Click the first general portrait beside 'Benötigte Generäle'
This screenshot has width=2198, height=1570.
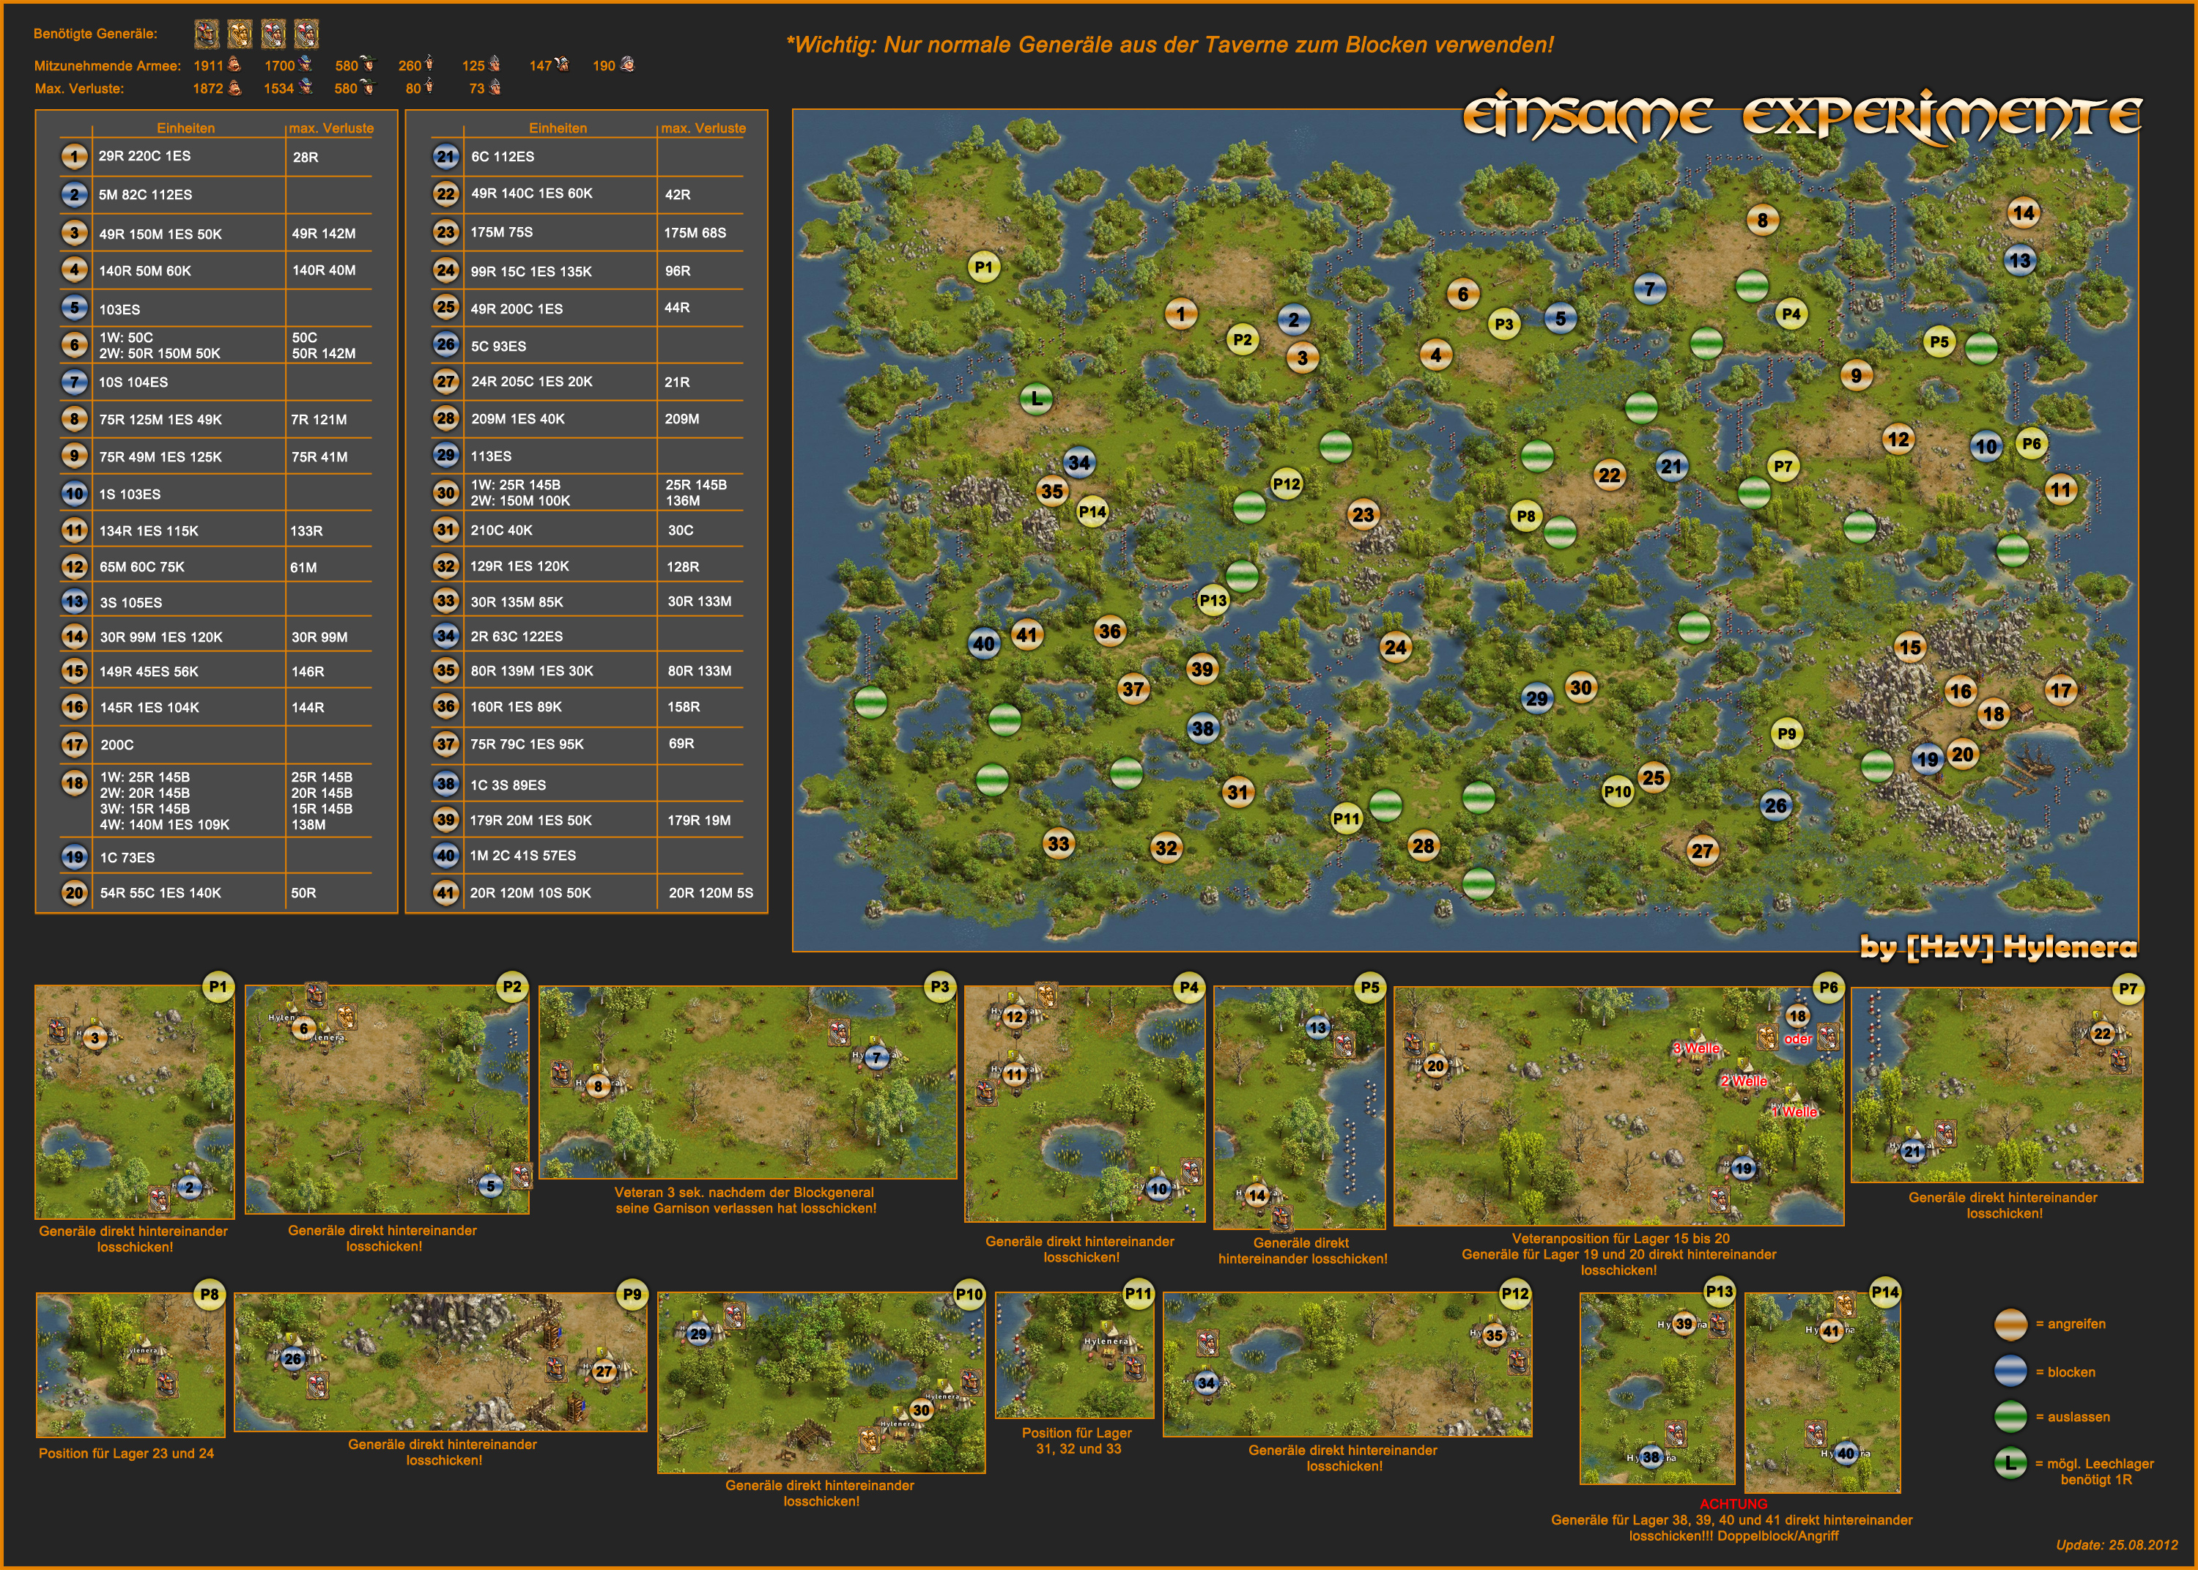[206, 35]
